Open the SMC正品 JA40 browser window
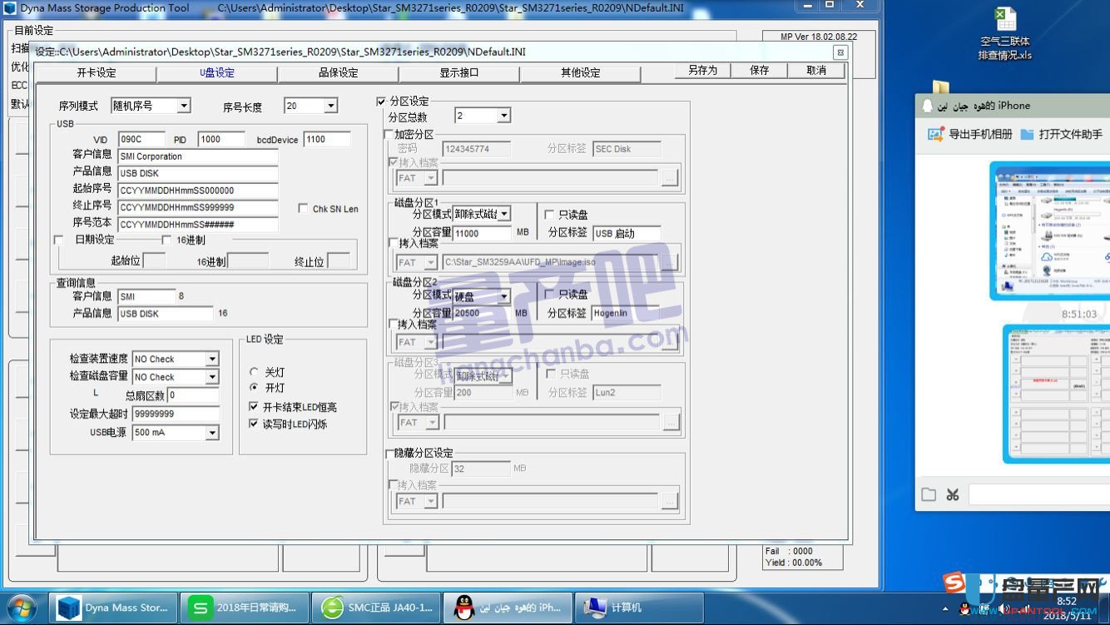1110x625 pixels. click(377, 608)
